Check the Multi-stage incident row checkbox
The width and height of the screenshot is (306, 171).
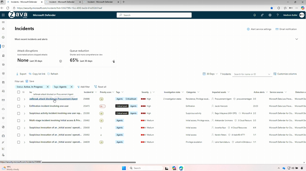[18, 121]
